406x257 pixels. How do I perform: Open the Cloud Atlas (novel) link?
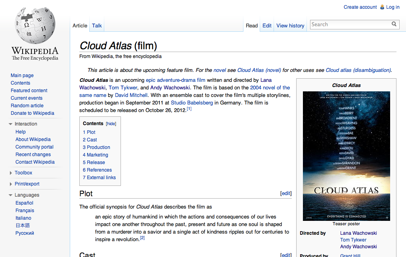click(259, 70)
